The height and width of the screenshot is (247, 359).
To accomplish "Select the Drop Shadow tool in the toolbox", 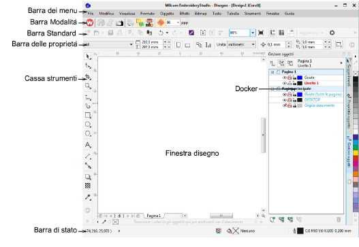I will tap(88, 177).
